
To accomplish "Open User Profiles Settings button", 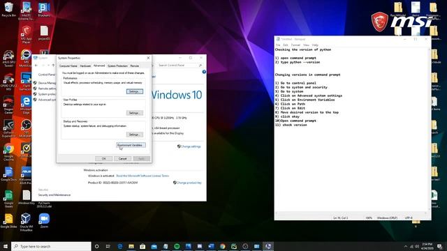I will tap(135, 113).
